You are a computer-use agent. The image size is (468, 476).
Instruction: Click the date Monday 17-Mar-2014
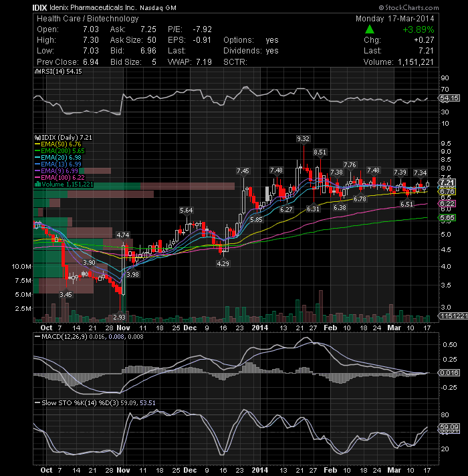click(395, 19)
